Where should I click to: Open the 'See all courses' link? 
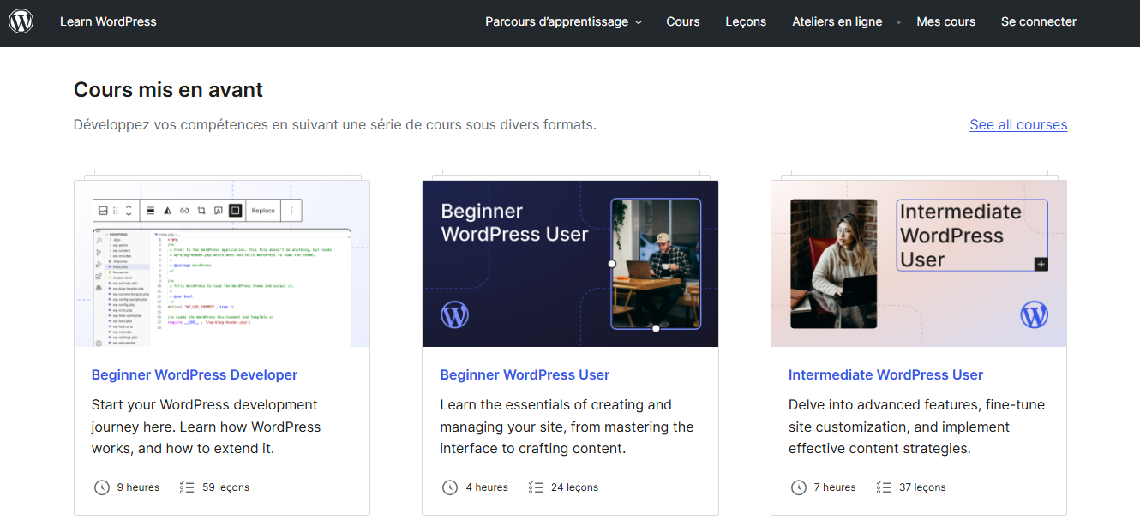pyautogui.click(x=1018, y=124)
